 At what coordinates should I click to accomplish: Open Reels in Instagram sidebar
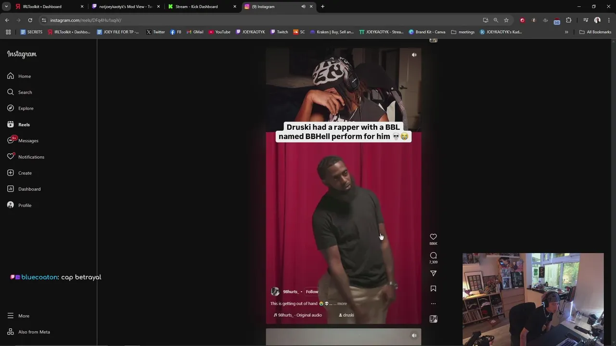(19, 124)
